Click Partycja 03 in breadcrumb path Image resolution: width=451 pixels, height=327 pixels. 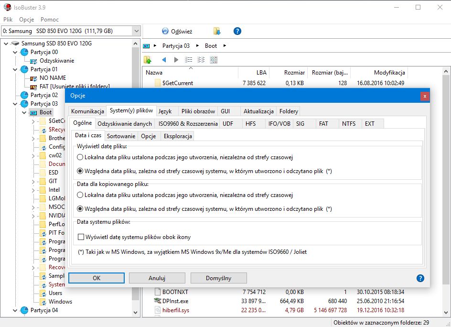pyautogui.click(x=176, y=46)
